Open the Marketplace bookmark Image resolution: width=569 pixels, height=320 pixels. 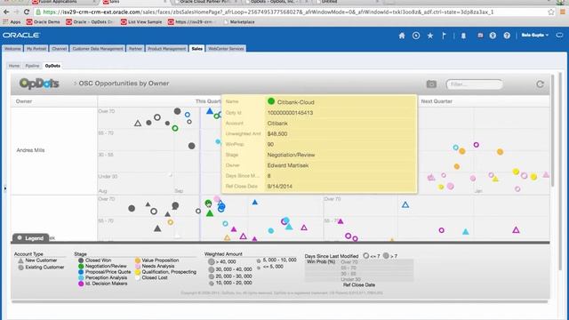239,22
